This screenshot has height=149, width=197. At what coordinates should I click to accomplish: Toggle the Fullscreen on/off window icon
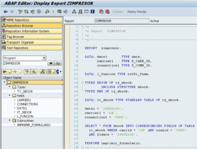coord(86,12)
